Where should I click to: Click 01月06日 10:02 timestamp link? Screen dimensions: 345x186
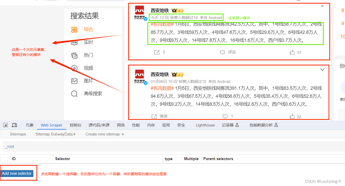pyautogui.click(x=164, y=82)
